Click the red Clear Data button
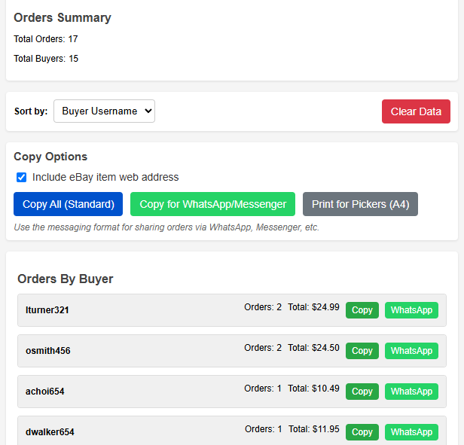Viewport: 464px width, 445px height. [416, 111]
